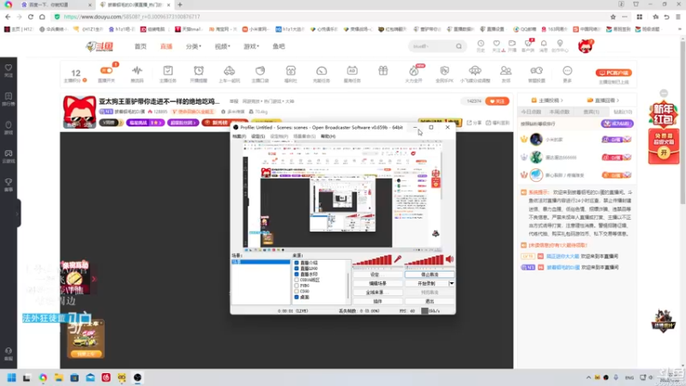Expand the dropdown arrow beside start recording
The image size is (686, 386).
[x=452, y=284]
